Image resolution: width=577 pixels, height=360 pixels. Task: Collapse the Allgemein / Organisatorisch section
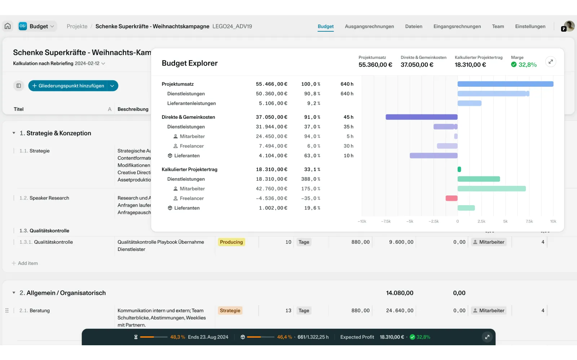pos(14,293)
